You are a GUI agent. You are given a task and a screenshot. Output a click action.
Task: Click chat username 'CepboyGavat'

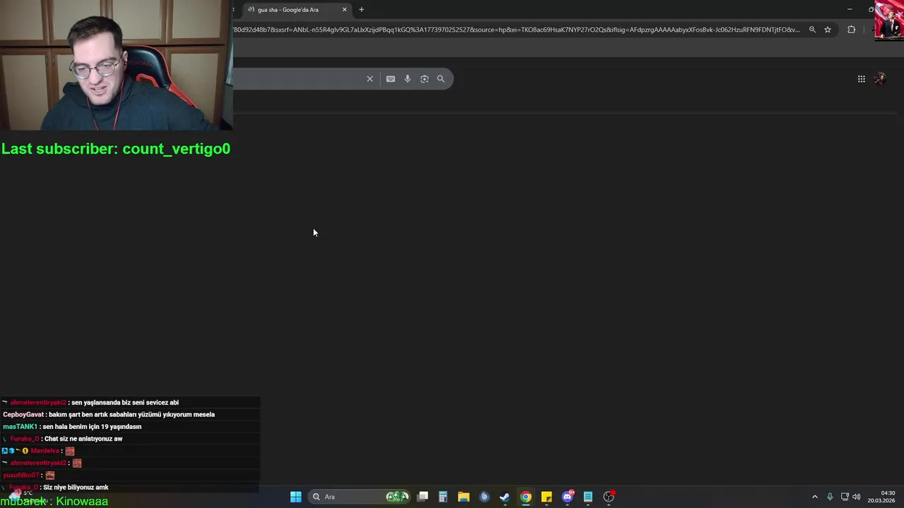(23, 415)
